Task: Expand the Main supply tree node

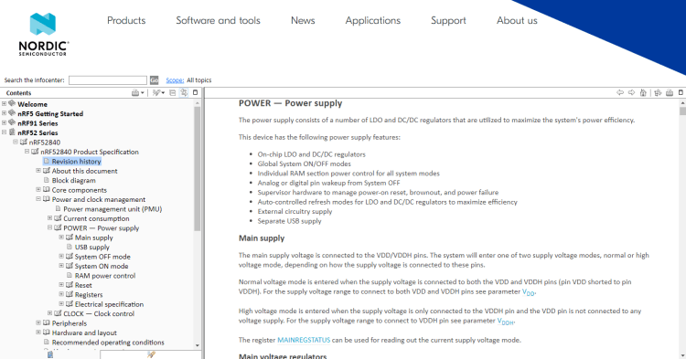Action: click(x=61, y=238)
